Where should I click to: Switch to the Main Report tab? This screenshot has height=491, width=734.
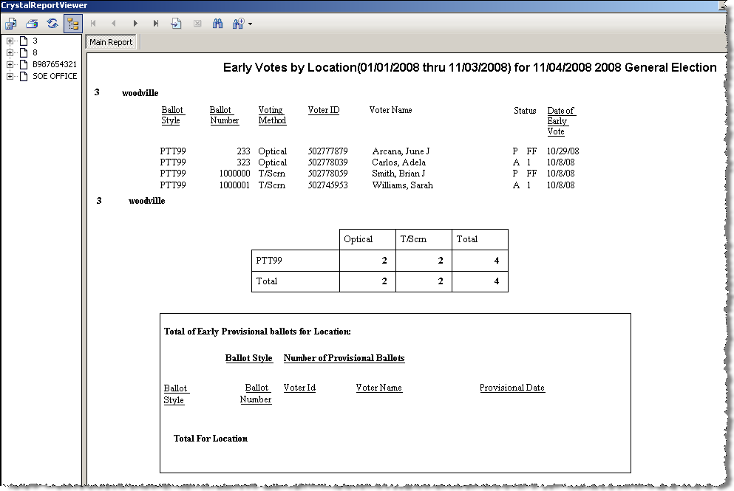tap(111, 42)
